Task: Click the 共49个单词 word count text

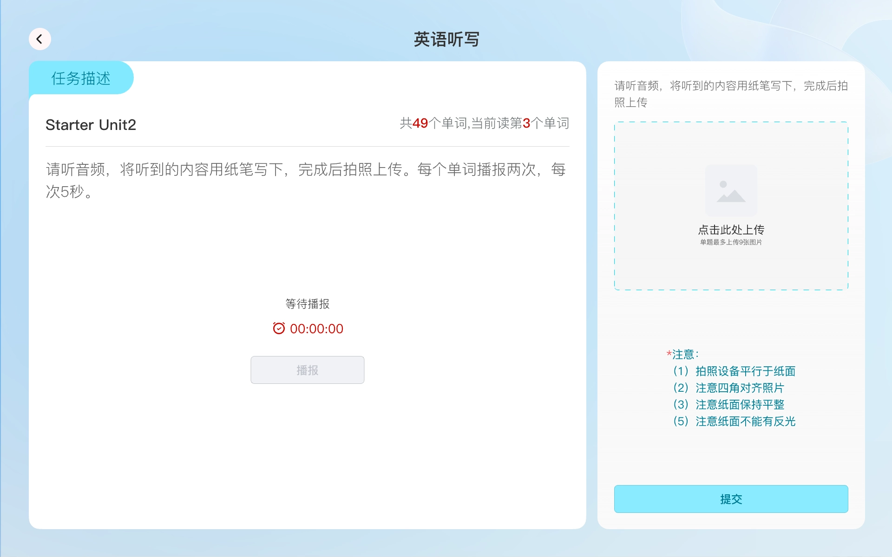Action: click(433, 123)
